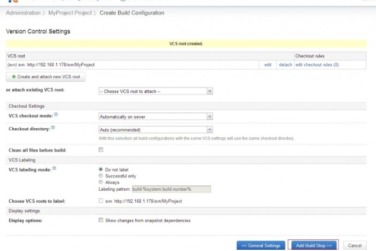This screenshot has width=376, height=251.
Task: Detach the svn VCS root
Action: click(285, 64)
